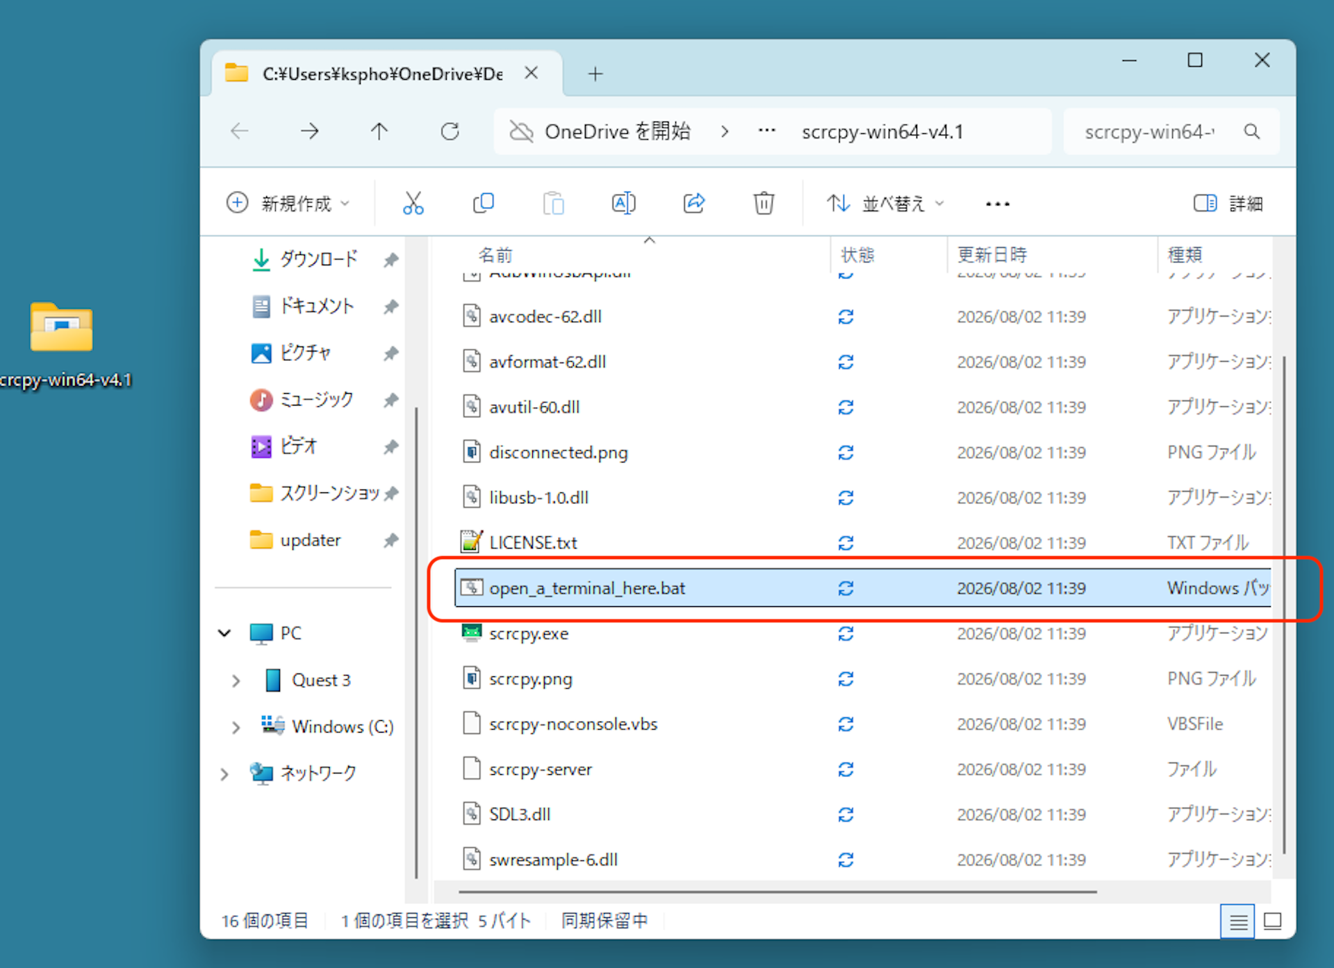Click the scrcpy-win64-v4.1 breadcrumb segment

882,132
